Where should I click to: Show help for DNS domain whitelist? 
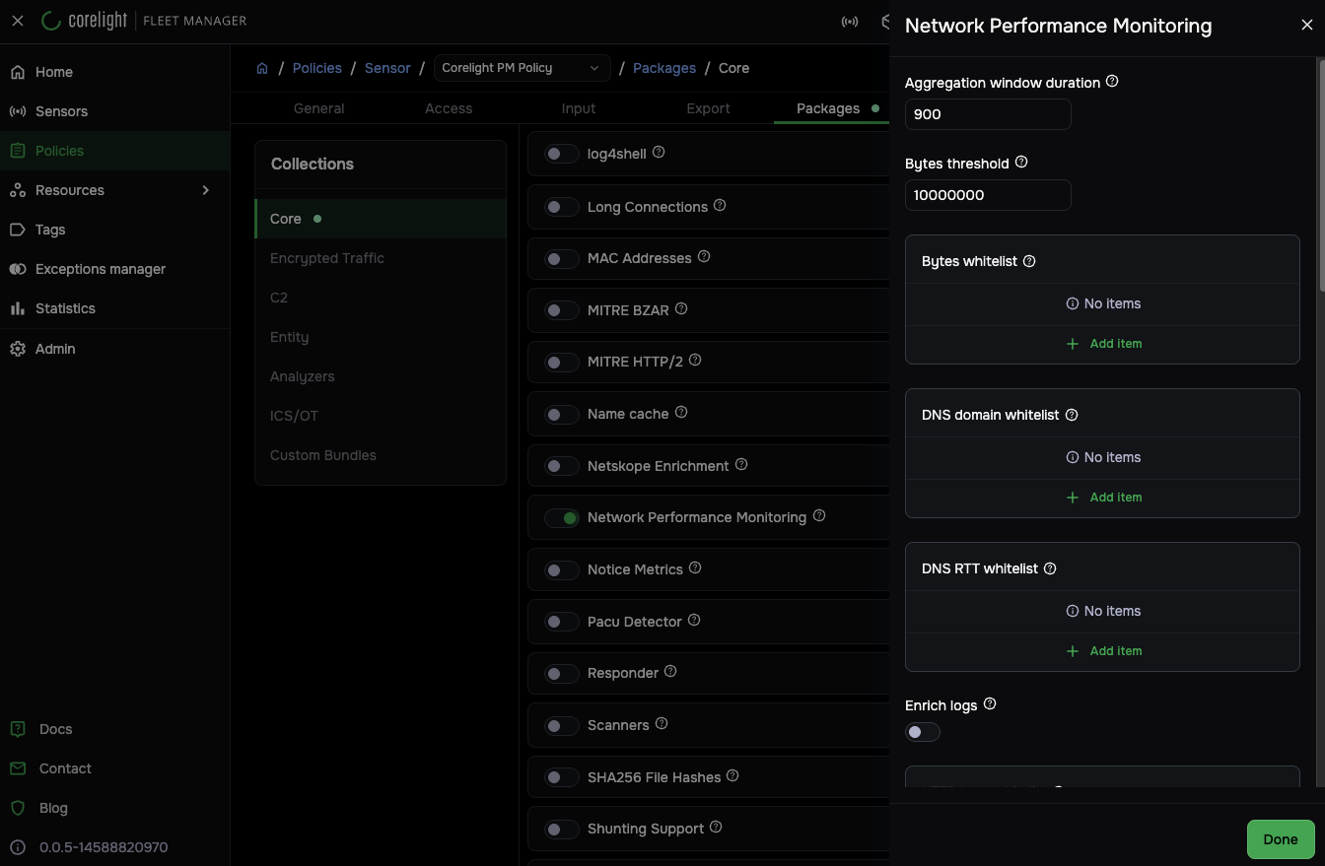pos(1072,415)
